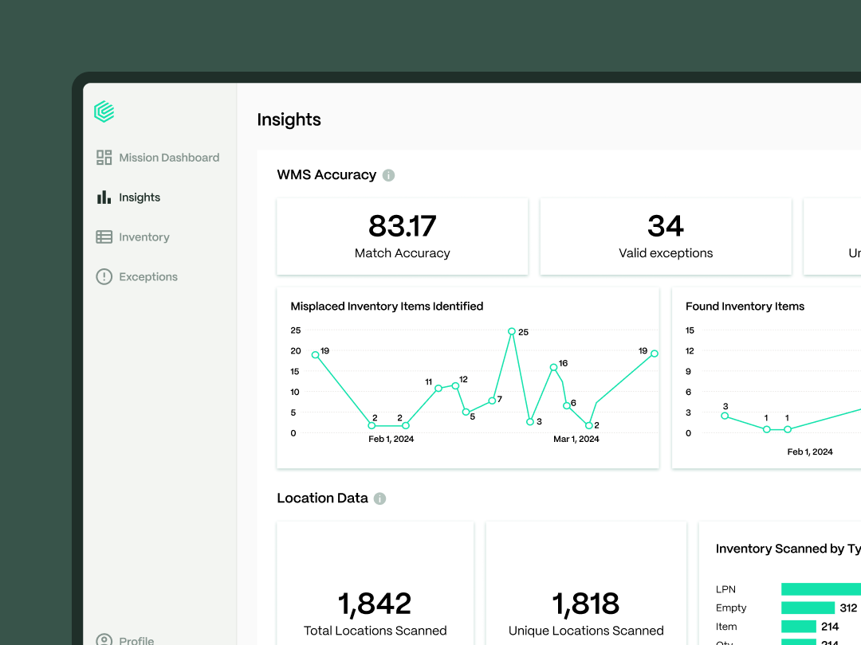Viewport: 861px width, 645px height.
Task: Go to Inventory in the sidebar
Action: (x=133, y=237)
